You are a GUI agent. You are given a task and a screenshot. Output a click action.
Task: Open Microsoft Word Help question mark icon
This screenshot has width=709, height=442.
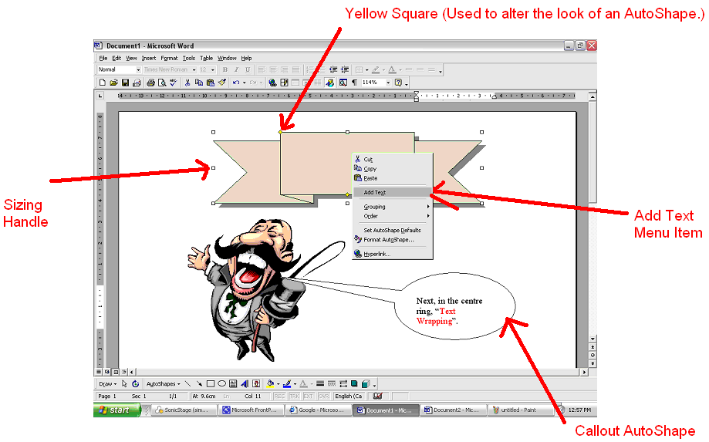[398, 83]
